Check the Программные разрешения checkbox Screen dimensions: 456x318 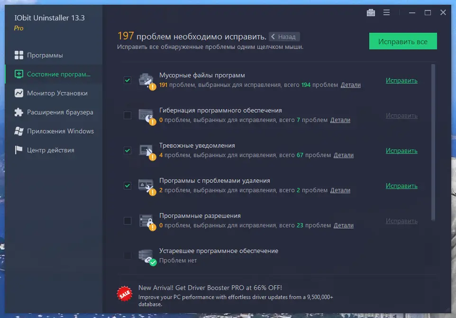(128, 221)
